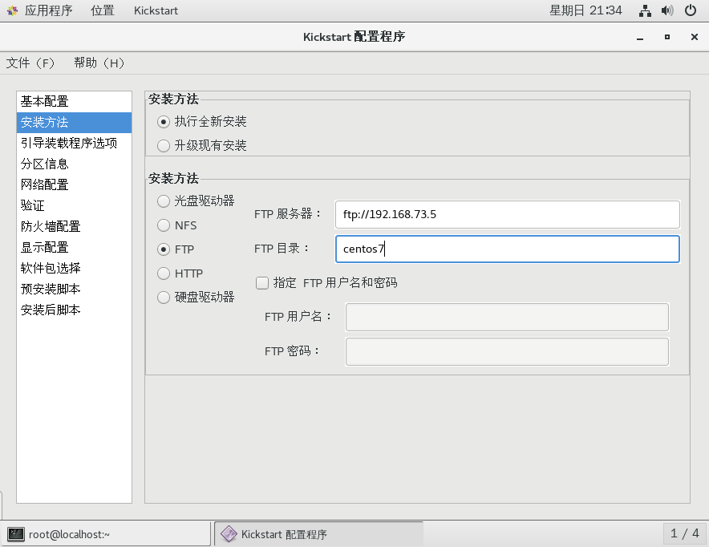Screen dimensions: 709x547
Task: Select 软件包选择 in the sidebar
Action: point(74,268)
